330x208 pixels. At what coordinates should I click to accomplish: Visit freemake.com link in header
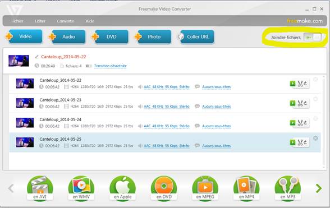pyautogui.click(x=305, y=21)
